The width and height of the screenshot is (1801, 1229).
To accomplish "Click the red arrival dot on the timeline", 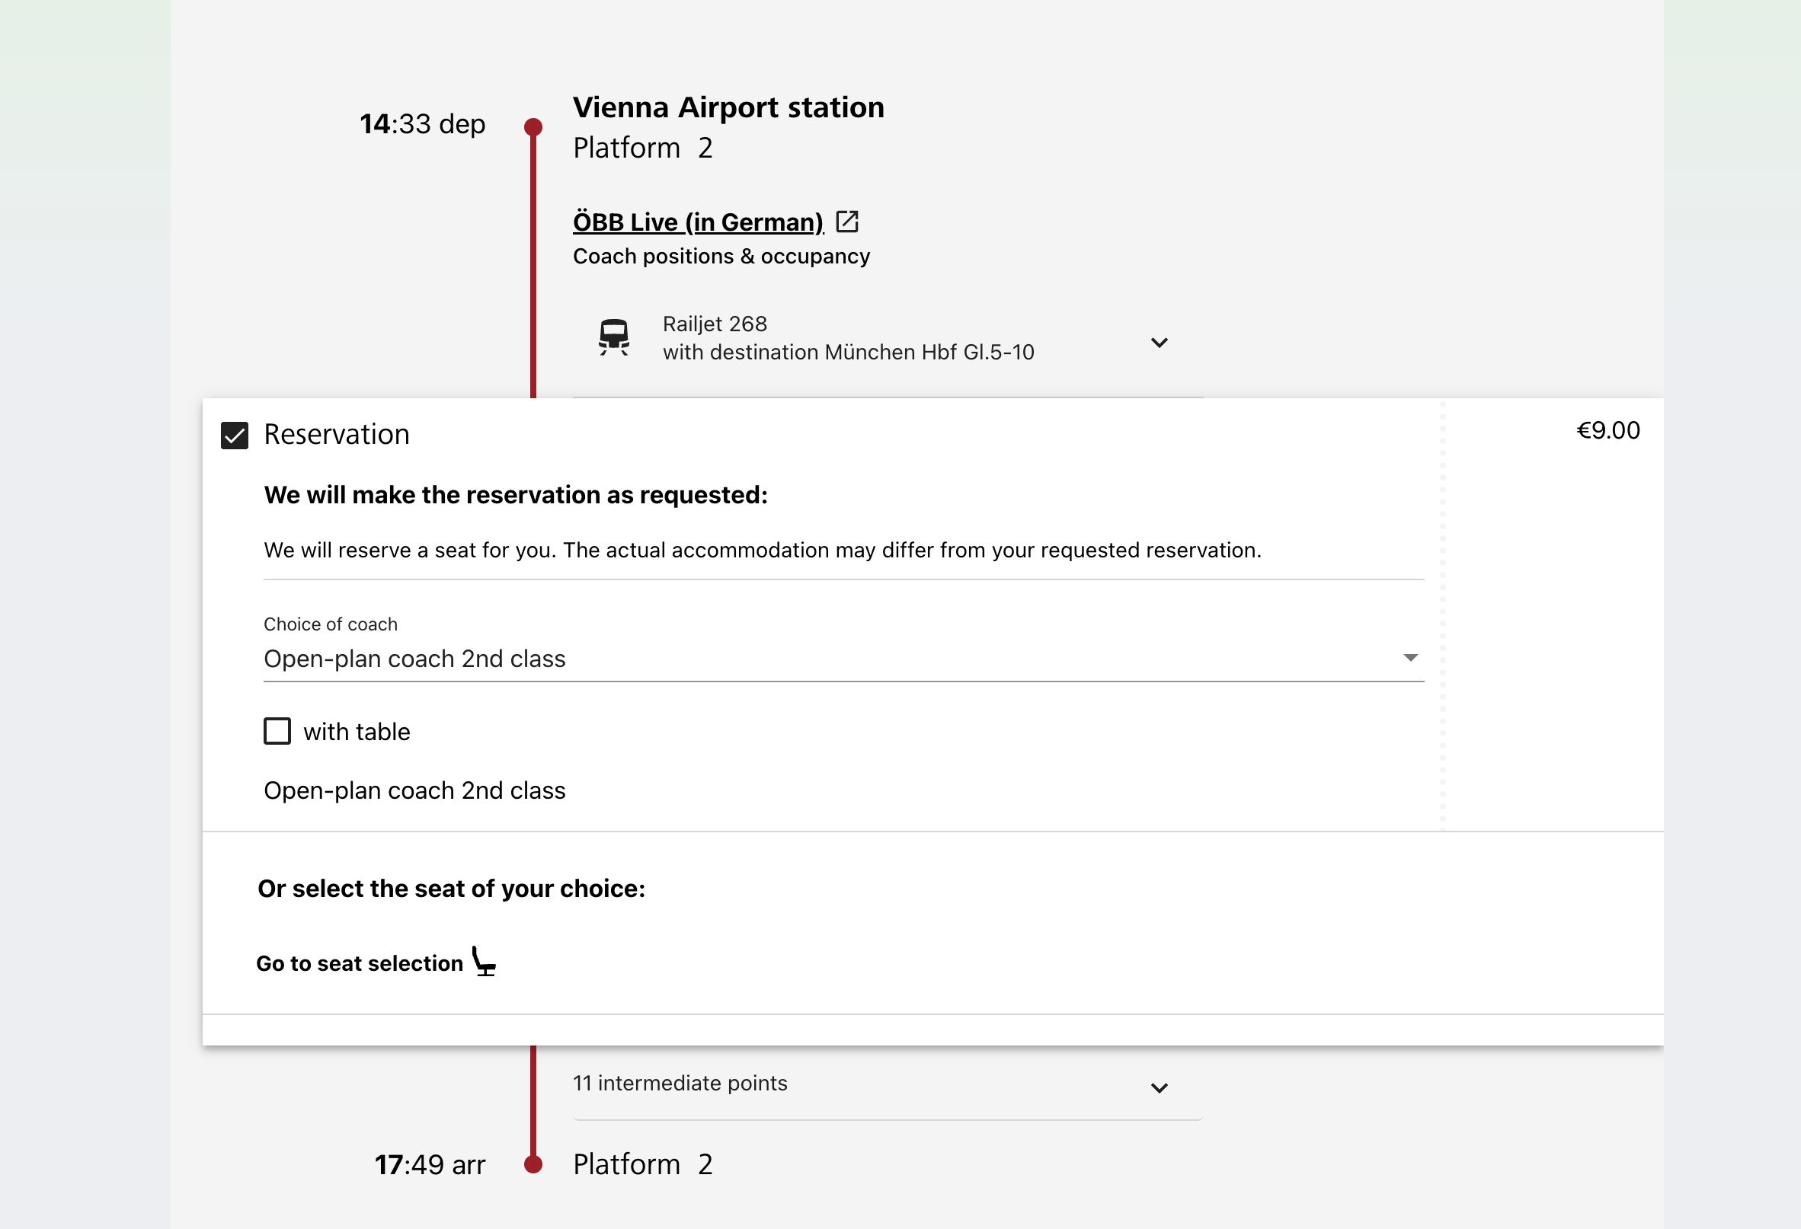I will [x=533, y=1164].
